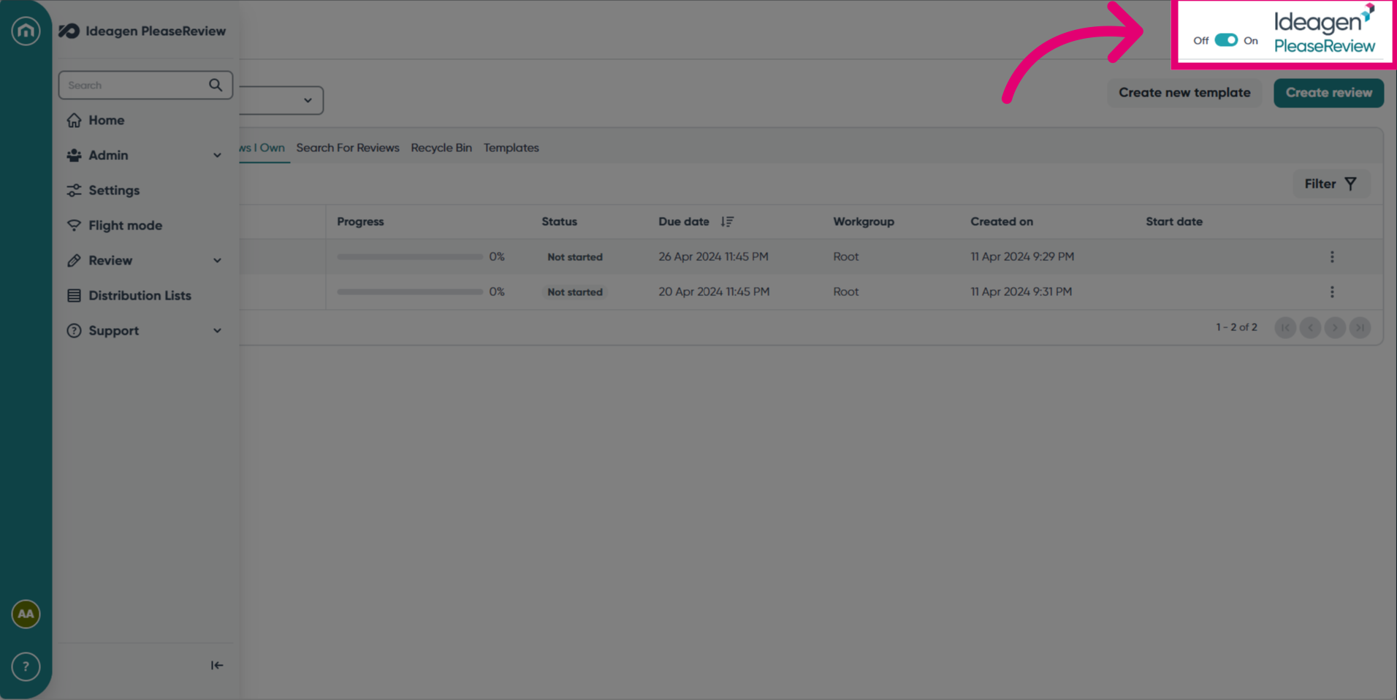Go to first page of results

1285,327
